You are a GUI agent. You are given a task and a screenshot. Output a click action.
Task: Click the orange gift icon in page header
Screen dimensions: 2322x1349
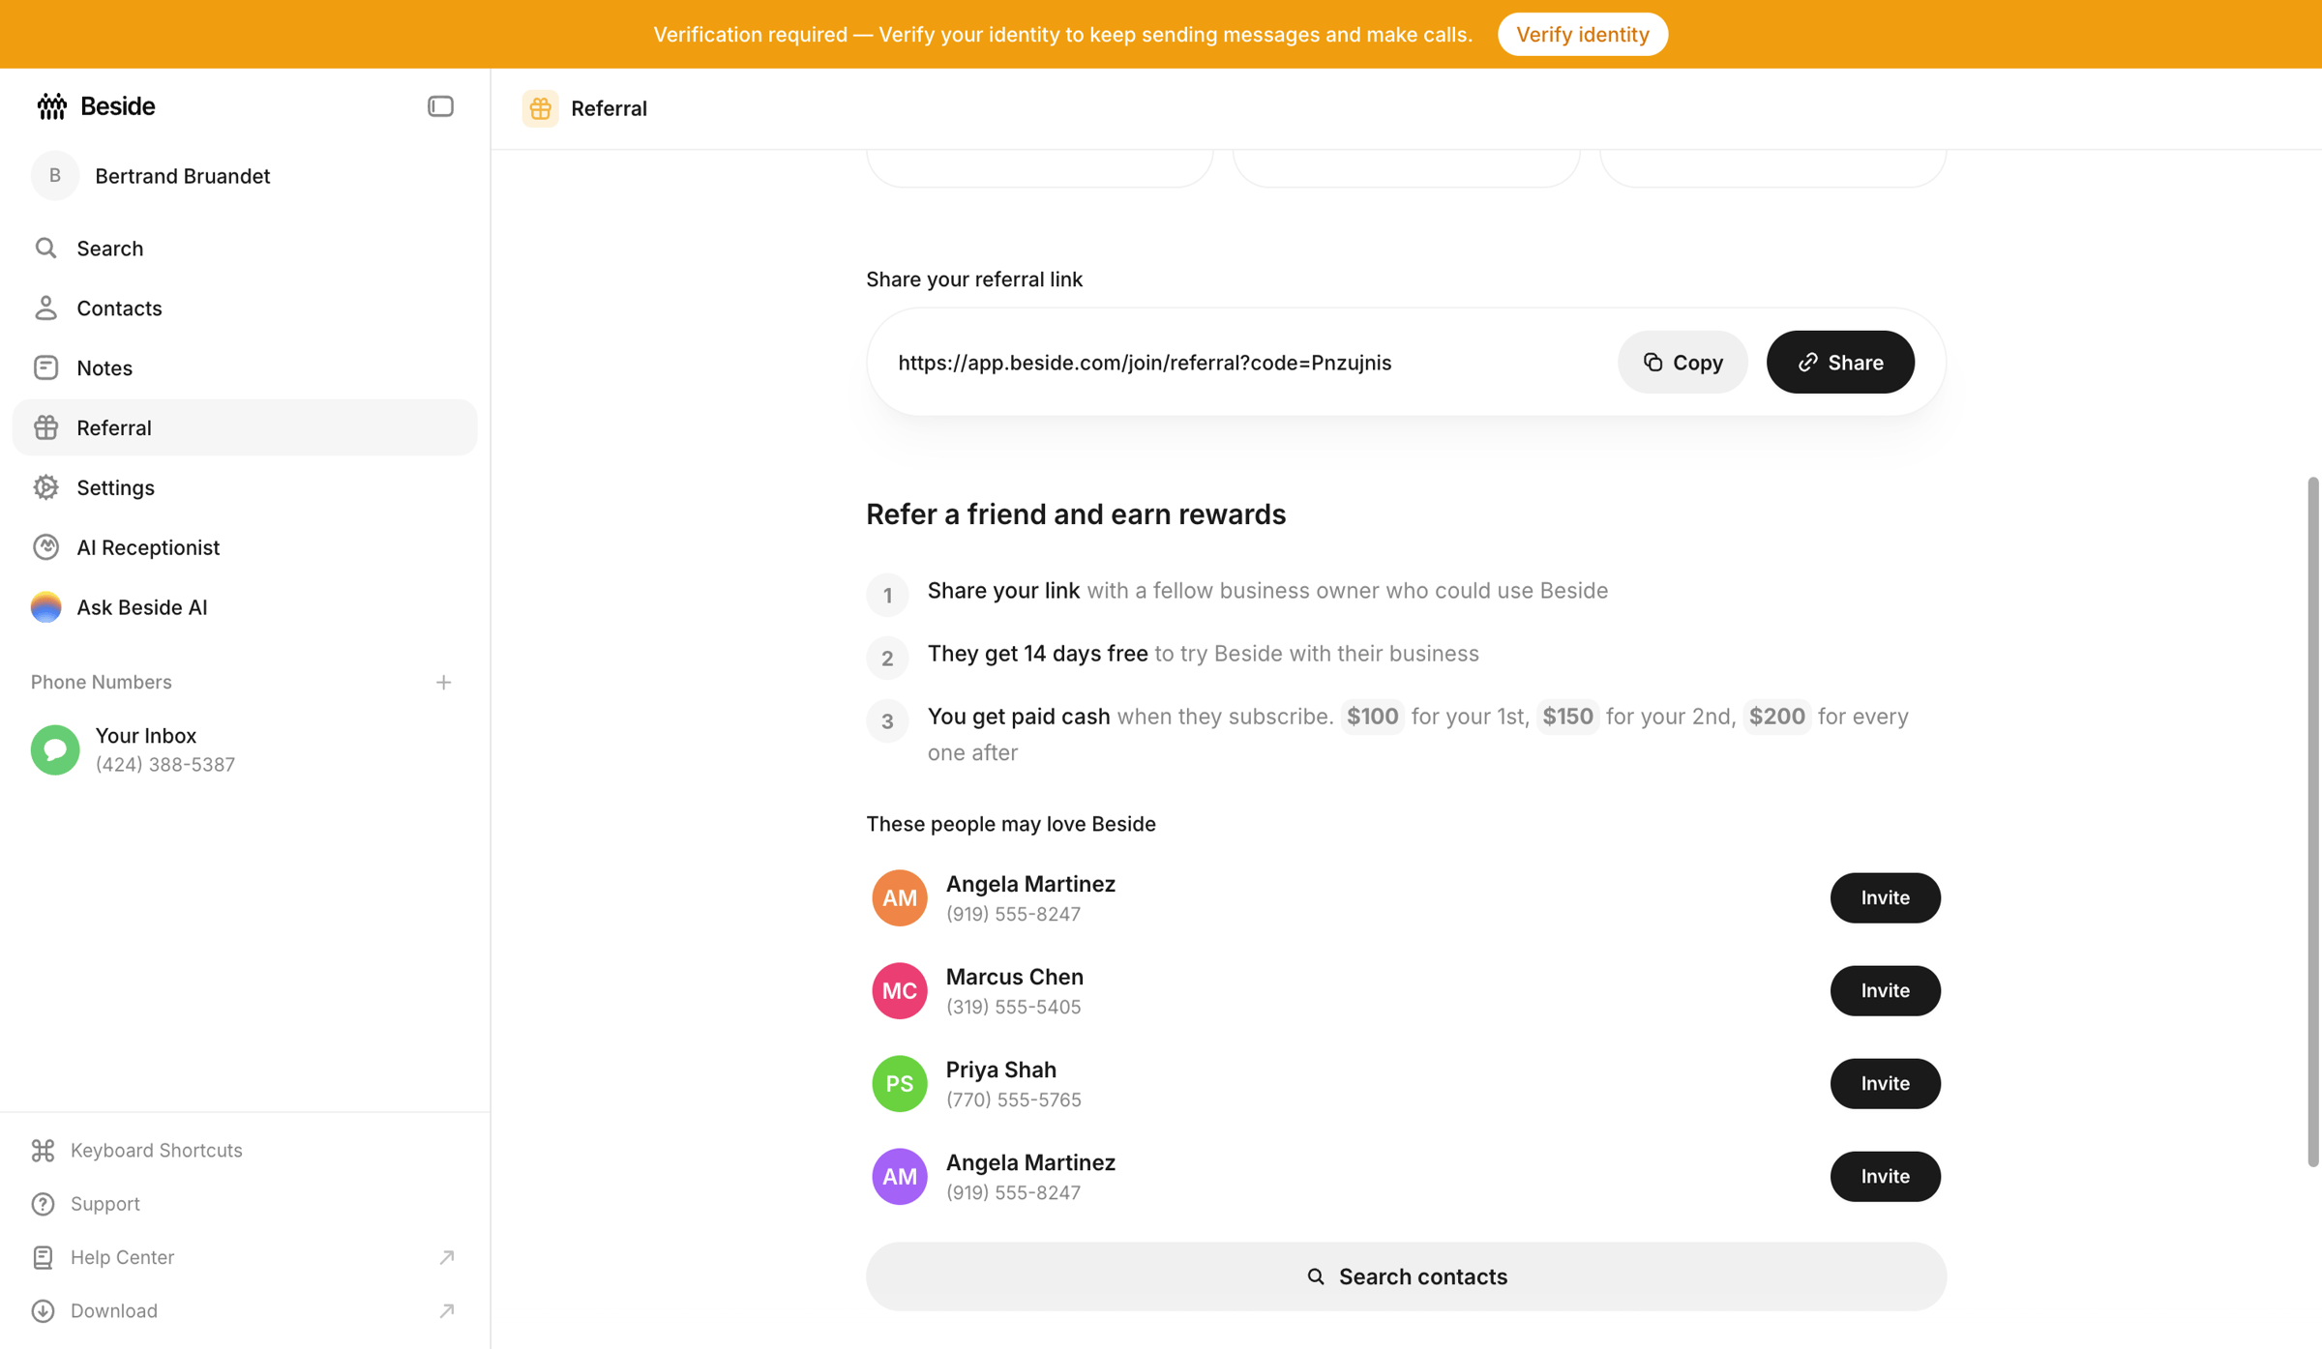pos(541,108)
